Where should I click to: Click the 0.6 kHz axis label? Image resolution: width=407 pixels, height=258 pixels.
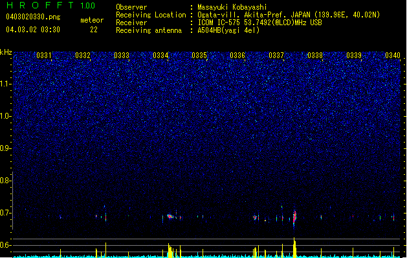tap(6, 245)
